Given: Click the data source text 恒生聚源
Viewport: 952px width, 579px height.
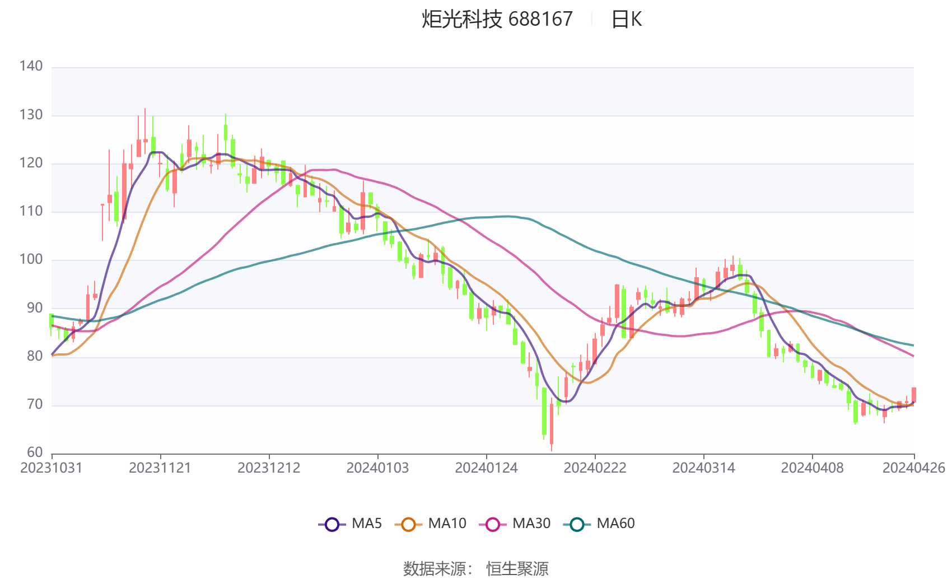Looking at the screenshot, I should 517,569.
